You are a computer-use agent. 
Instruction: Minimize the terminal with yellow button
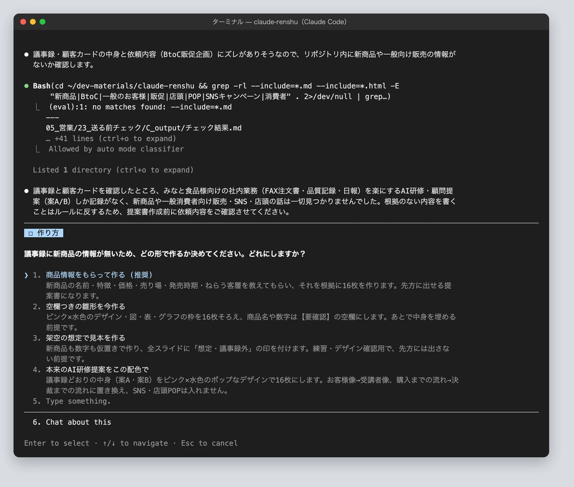pos(33,22)
